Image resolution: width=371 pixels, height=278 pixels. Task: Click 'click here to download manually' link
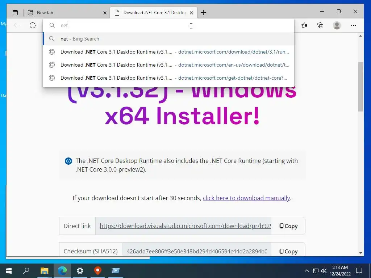246,198
